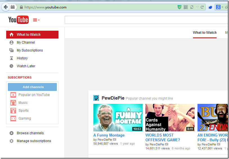Image resolution: width=229 pixels, height=159 pixels.
Task: Play the A Funny Montage thumbnail
Action: click(118, 118)
